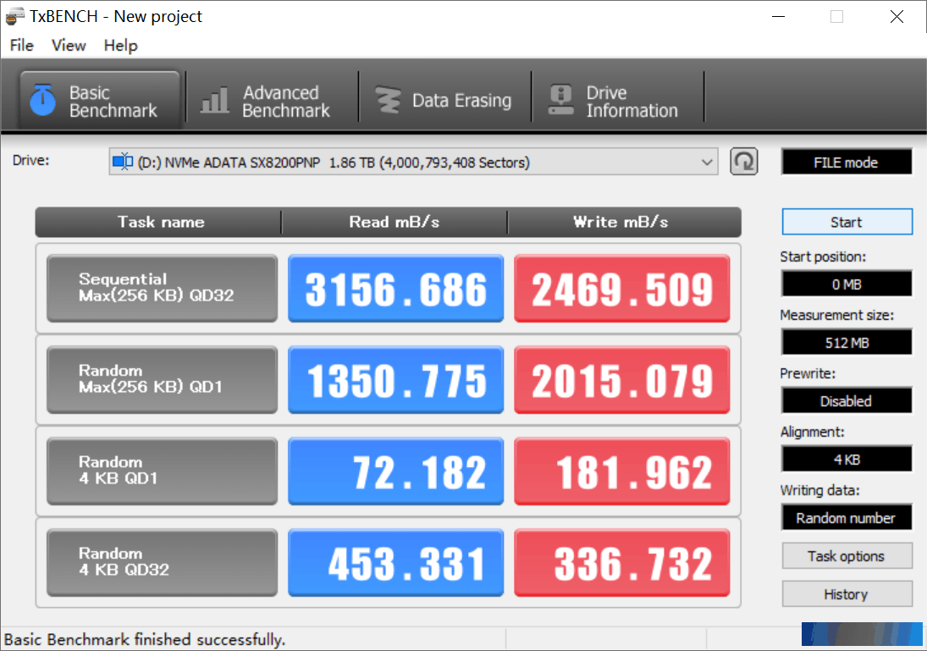The image size is (927, 651).
Task: Expand the Drive dropdown arrow
Action: 707,162
